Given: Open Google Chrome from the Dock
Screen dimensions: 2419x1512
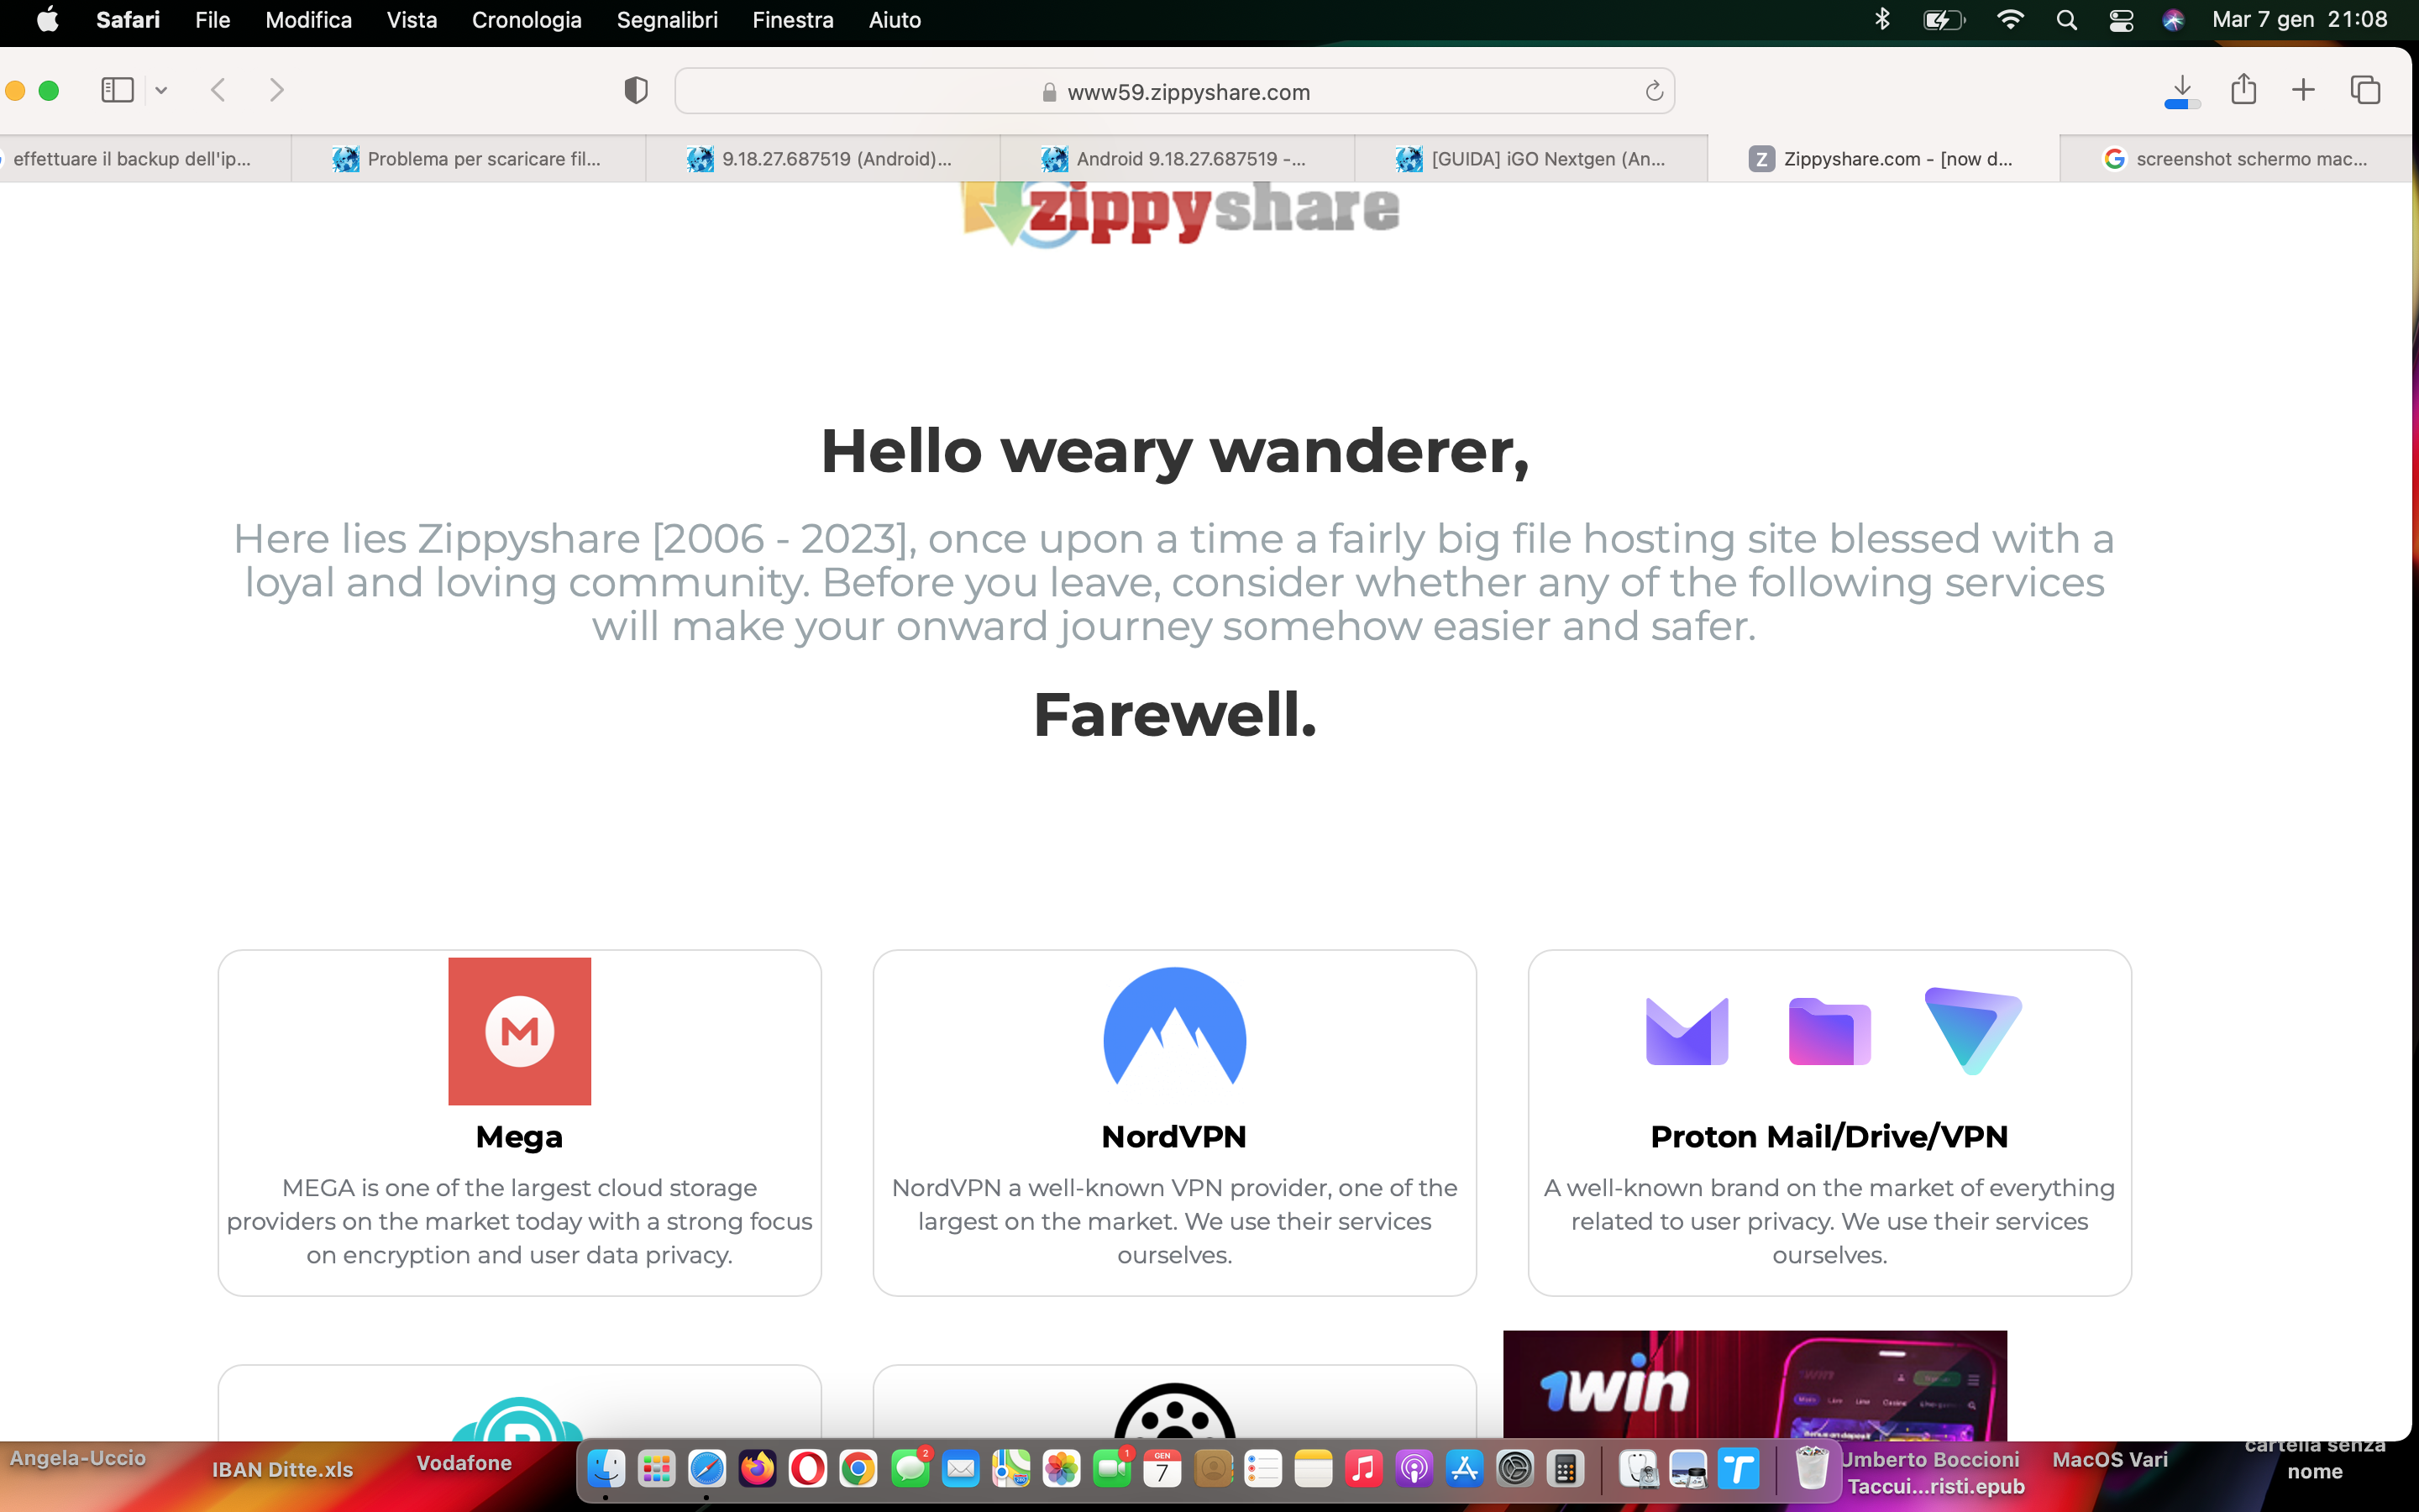Looking at the screenshot, I should tap(858, 1469).
